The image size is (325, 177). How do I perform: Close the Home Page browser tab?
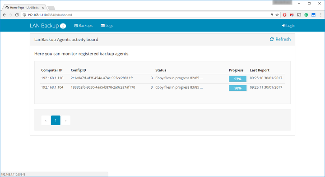(43, 8)
